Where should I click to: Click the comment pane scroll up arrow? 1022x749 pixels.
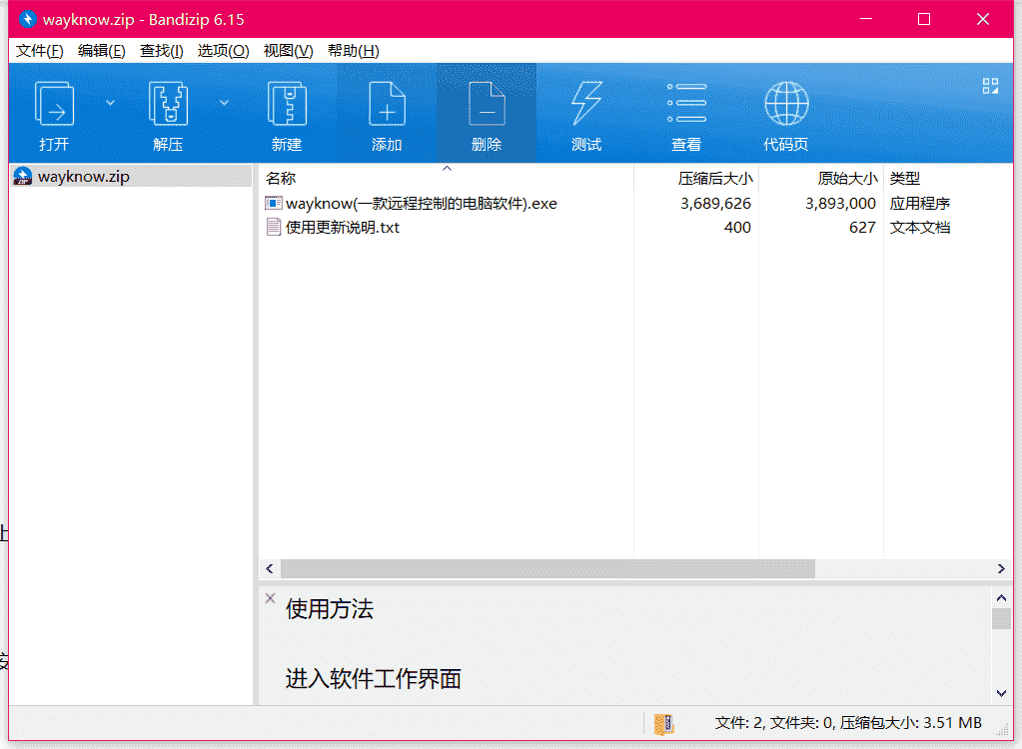tap(1001, 598)
